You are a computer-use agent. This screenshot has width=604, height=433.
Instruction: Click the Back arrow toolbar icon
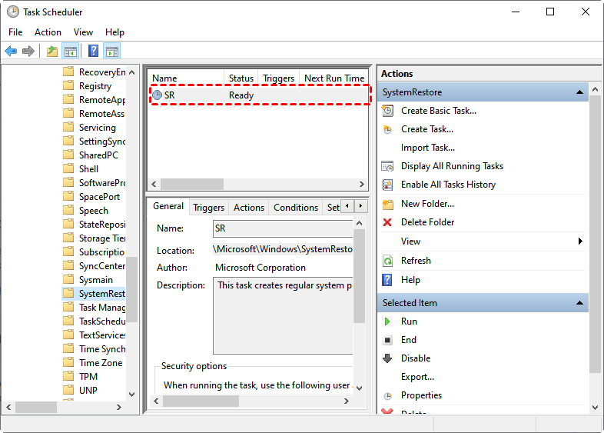pyautogui.click(x=11, y=51)
